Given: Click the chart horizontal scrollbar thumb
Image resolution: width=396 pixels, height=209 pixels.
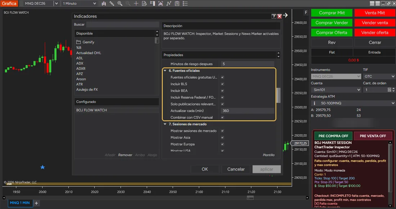Looking at the screenshot, I should [x=250, y=198].
